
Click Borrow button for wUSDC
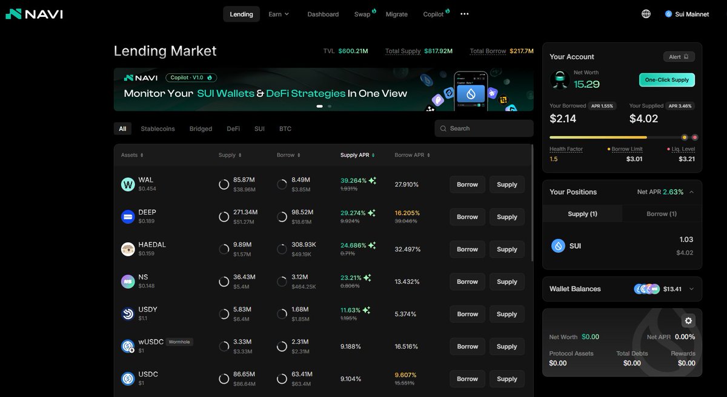[467, 346]
